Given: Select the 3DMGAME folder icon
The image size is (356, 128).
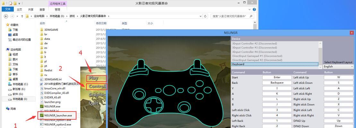Looking at the screenshot, I should 41,30.
